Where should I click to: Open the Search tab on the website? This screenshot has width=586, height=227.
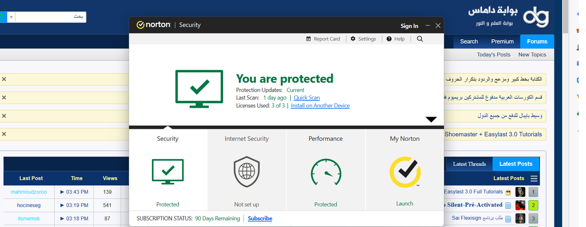tap(469, 42)
